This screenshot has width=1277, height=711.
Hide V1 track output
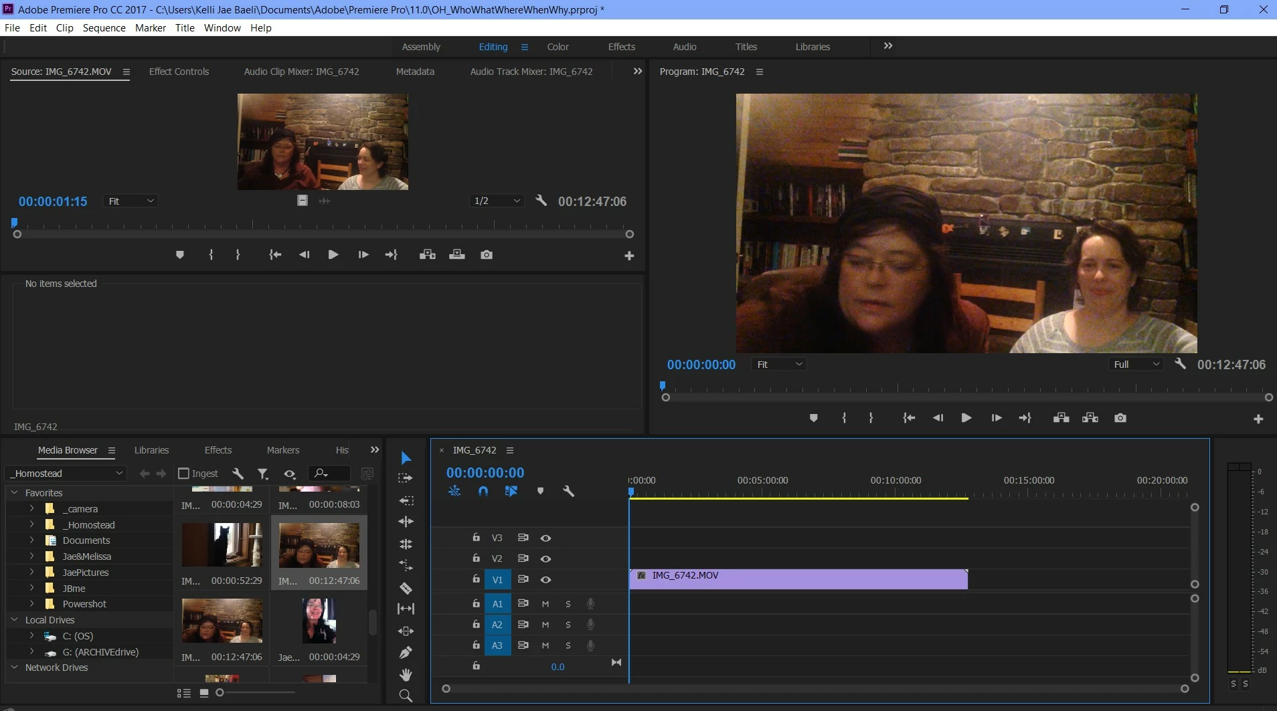[545, 580]
